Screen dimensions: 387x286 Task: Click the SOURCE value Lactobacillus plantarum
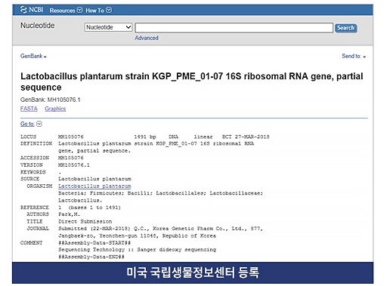pos(94,179)
